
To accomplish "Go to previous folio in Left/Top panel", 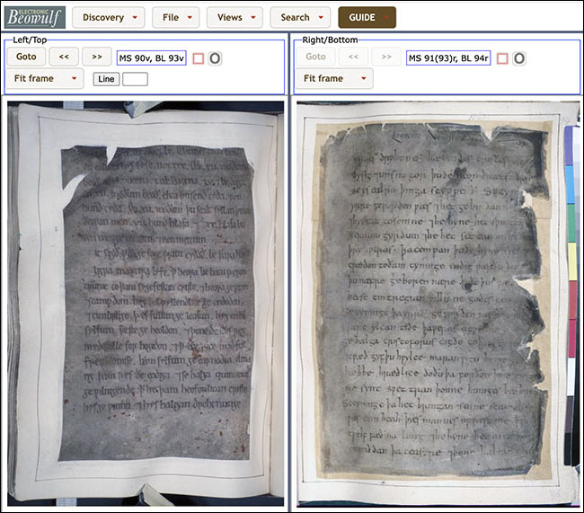I will point(64,57).
